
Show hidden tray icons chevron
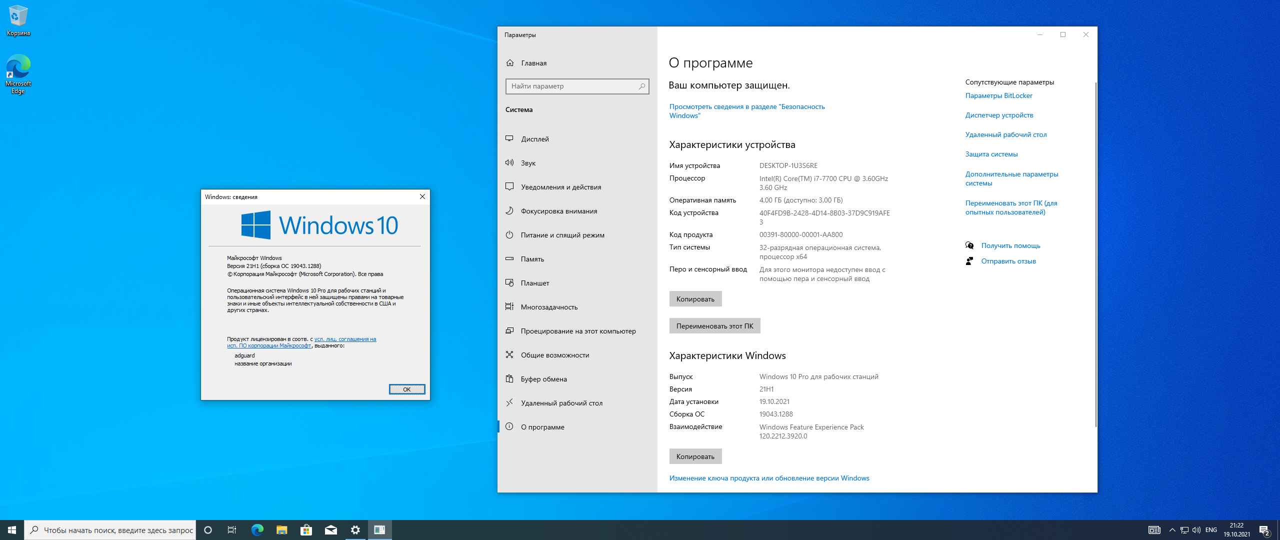1172,530
